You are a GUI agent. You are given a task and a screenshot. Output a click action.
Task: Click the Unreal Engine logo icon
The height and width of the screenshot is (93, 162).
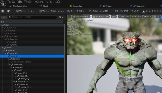pyautogui.click(x=3, y=4)
